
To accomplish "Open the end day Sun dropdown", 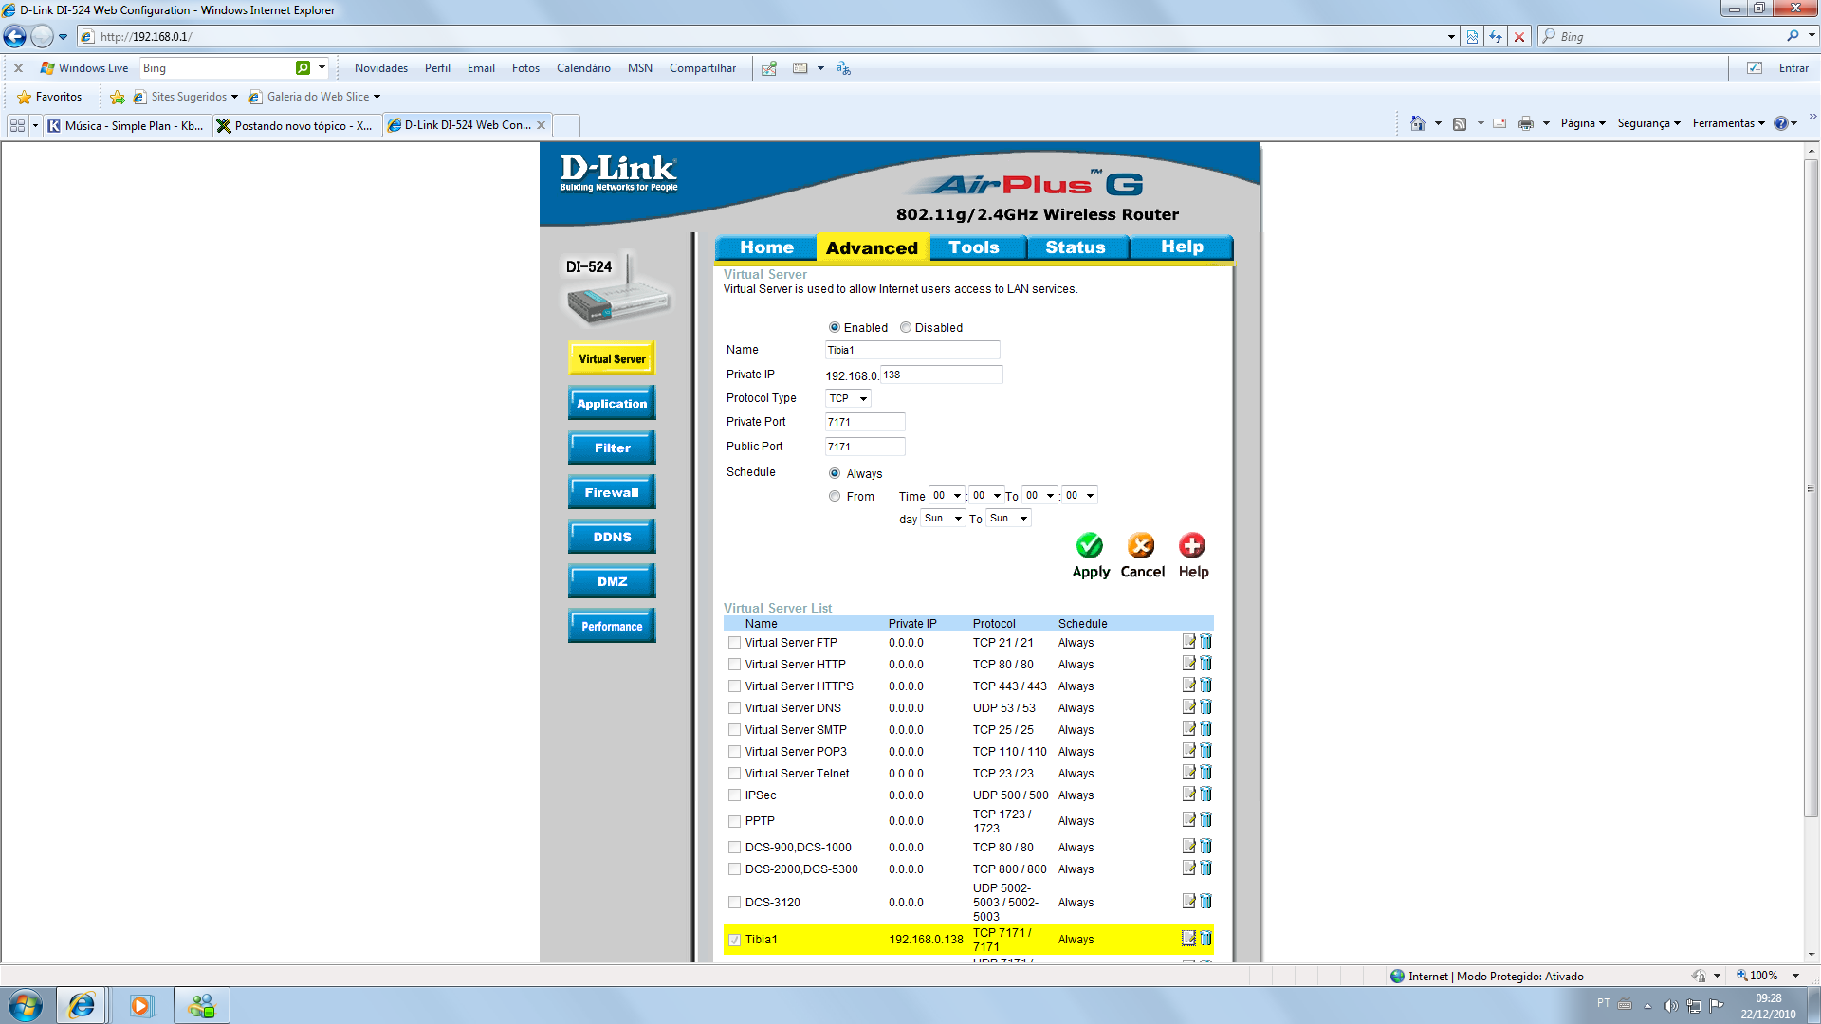I will tap(1008, 518).
